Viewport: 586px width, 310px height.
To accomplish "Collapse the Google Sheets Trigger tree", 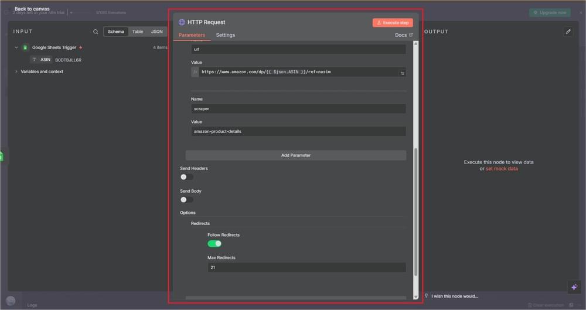I will 16,47.
